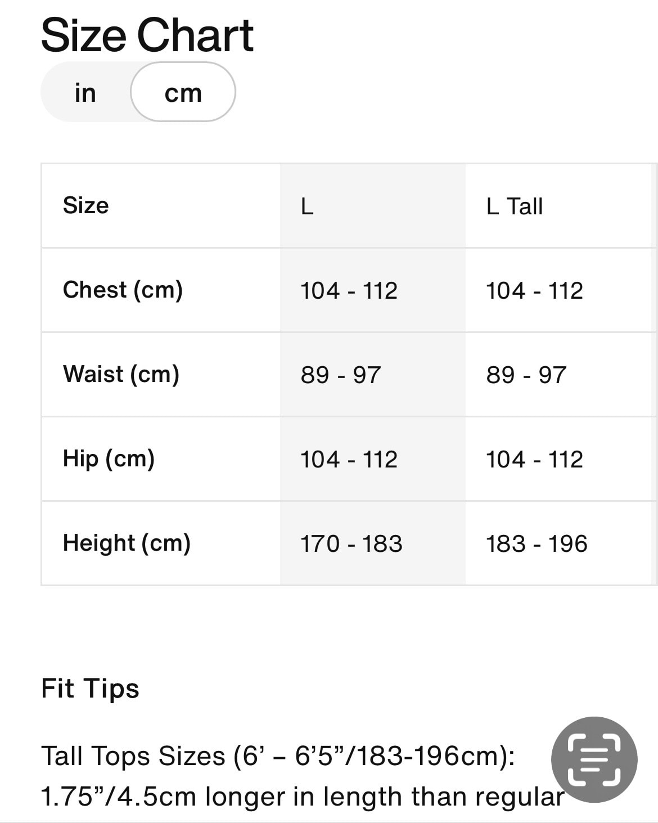Click L chest value 104 - 112
The image size is (658, 823).
coord(349,291)
